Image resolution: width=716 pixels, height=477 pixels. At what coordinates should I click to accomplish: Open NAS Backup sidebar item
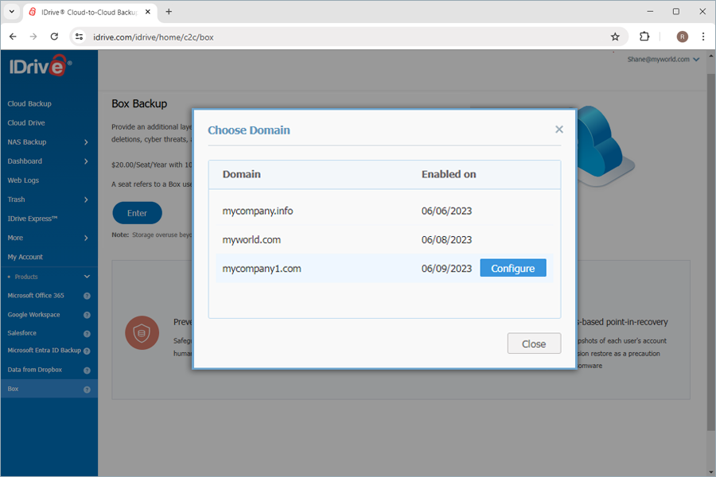coord(26,142)
